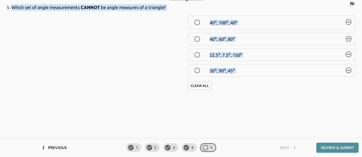Mark 50°, 90°, 45° as the answer
The height and width of the screenshot is (157, 362).
click(197, 71)
